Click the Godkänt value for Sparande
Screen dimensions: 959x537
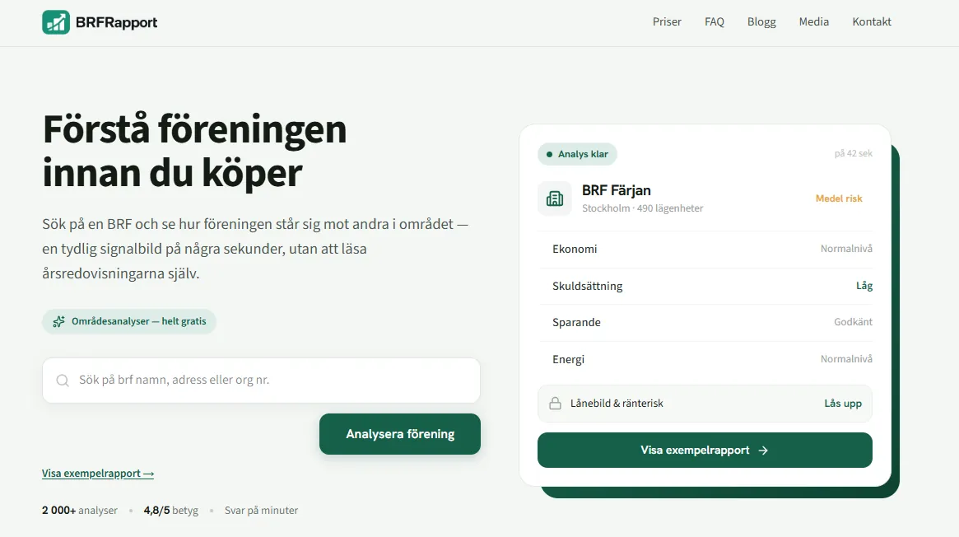(x=853, y=322)
